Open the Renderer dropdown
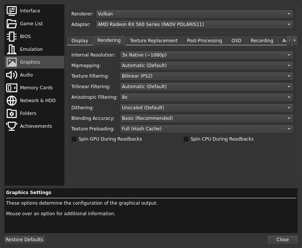 click(194, 14)
